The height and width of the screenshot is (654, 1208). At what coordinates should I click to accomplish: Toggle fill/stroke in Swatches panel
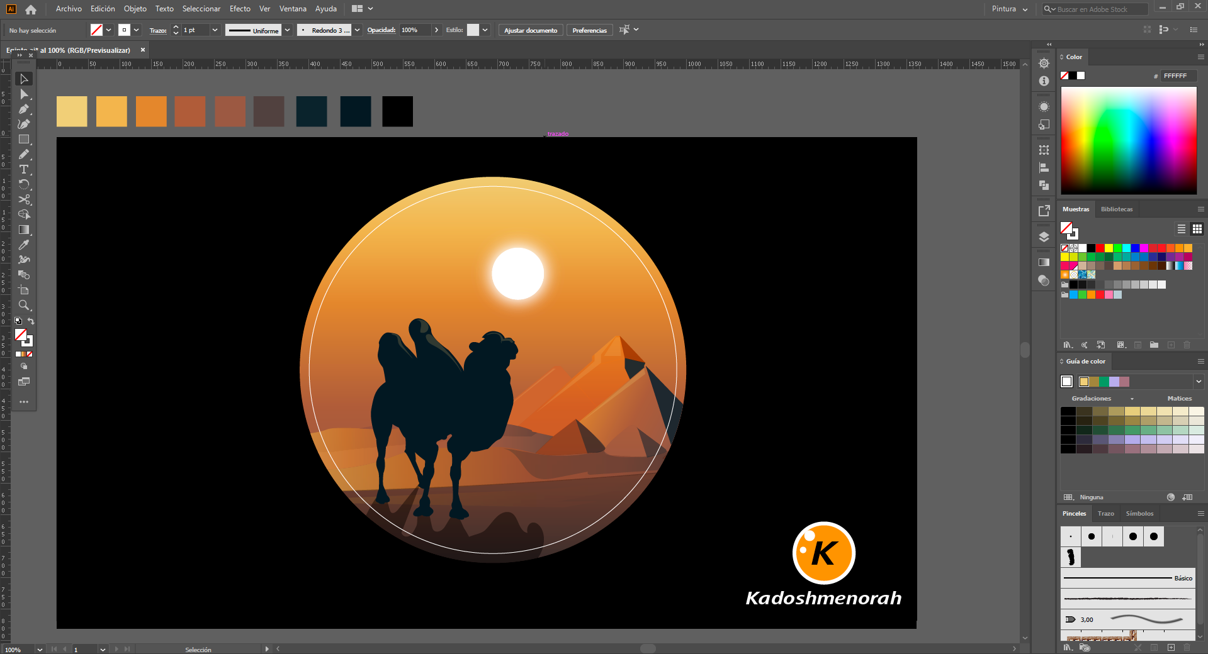(1069, 230)
